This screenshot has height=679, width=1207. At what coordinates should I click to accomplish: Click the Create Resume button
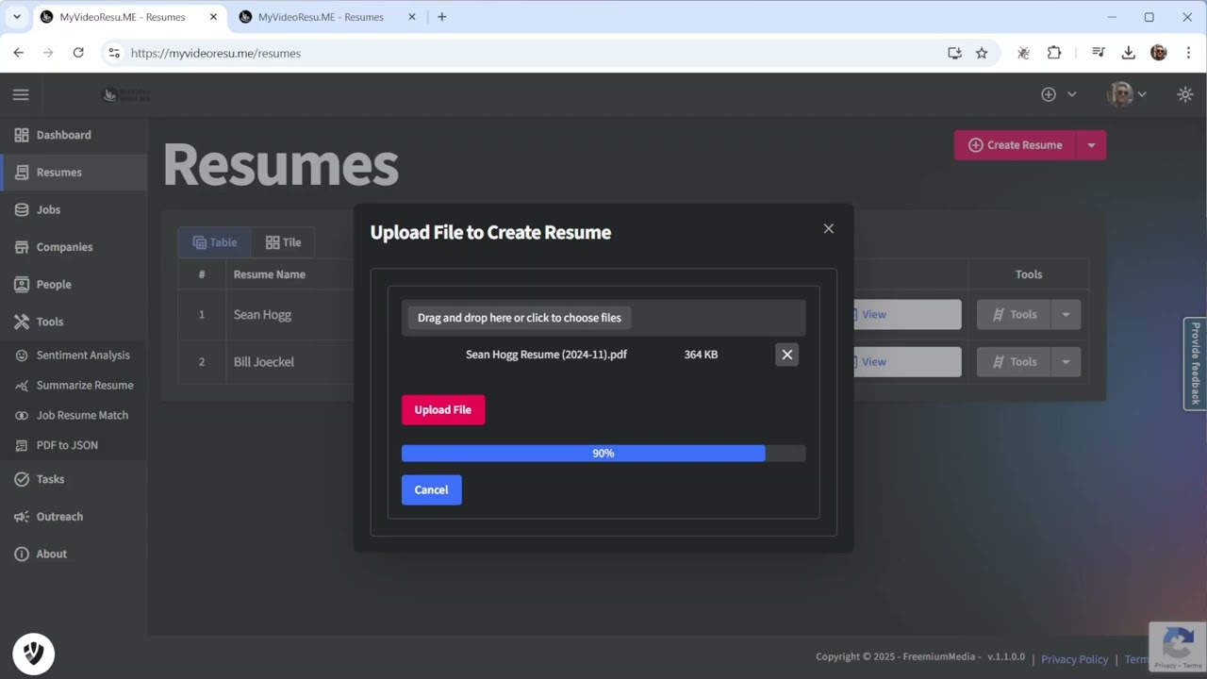[1015, 145]
